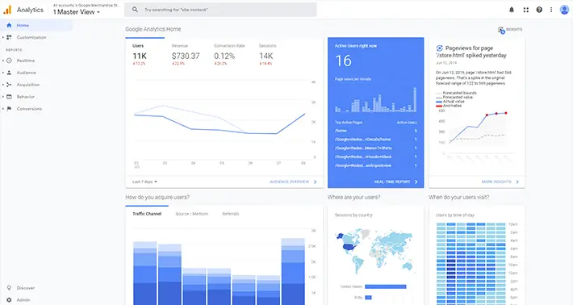Click the help question mark icon
The width and height of the screenshot is (573, 305).
[539, 10]
